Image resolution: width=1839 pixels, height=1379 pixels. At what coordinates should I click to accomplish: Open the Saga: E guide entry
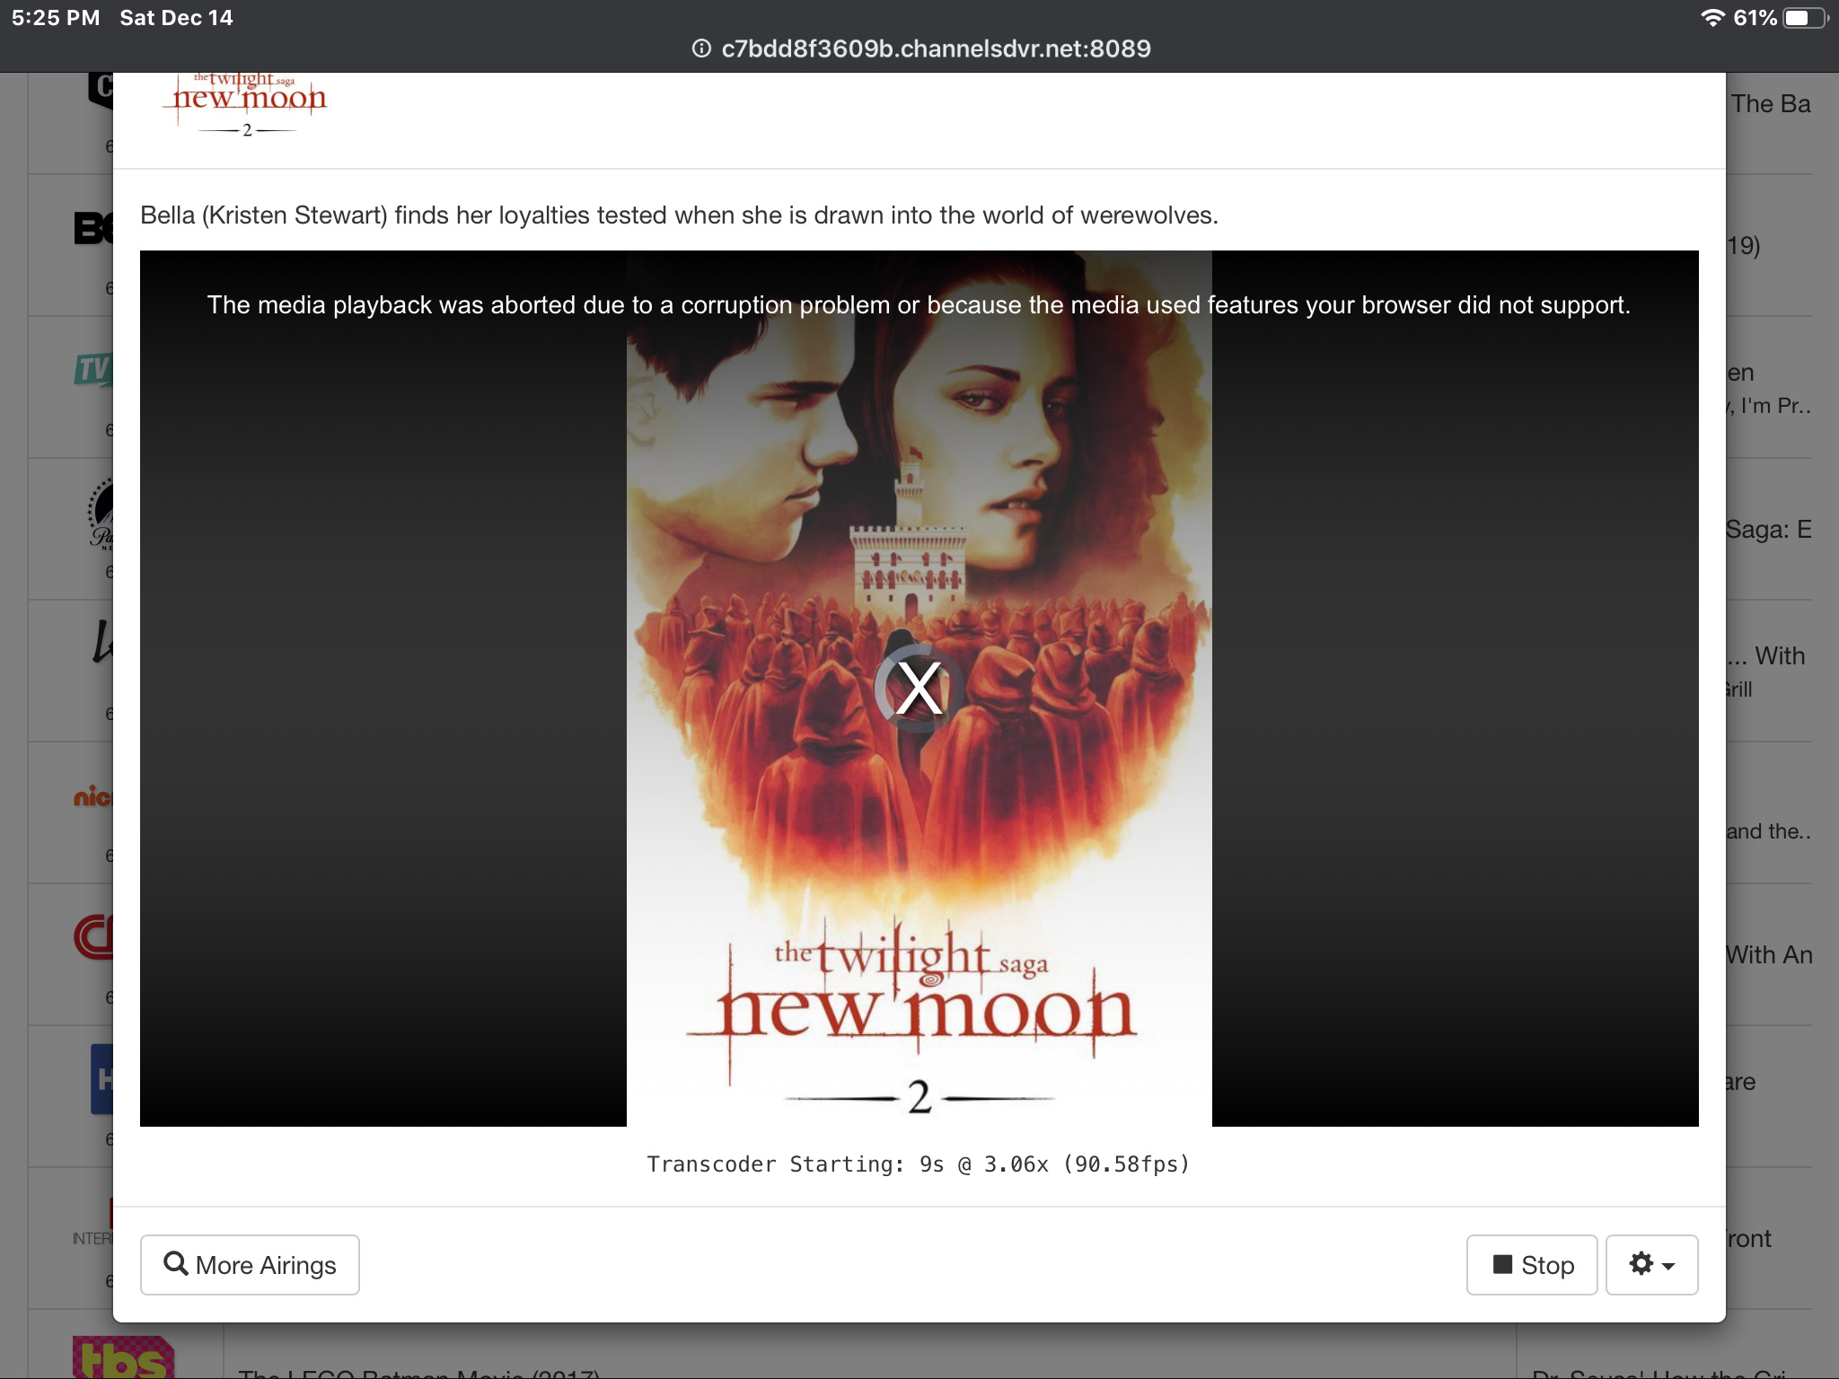(1768, 530)
